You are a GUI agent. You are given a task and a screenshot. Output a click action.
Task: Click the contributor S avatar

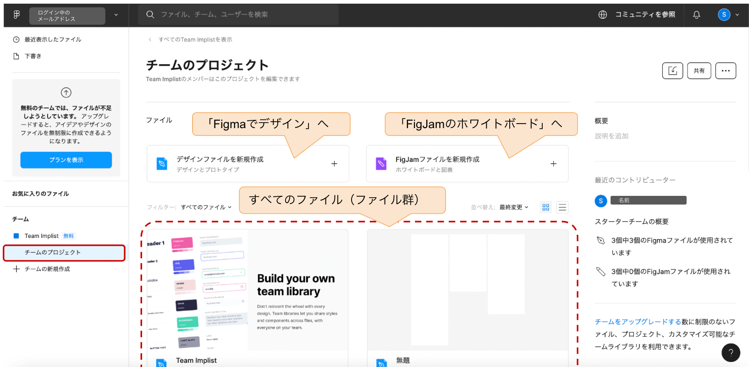pyautogui.click(x=601, y=201)
